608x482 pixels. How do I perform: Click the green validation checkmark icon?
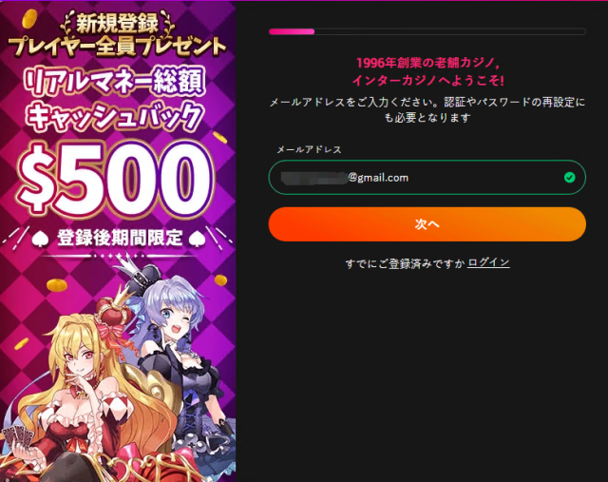pos(569,178)
